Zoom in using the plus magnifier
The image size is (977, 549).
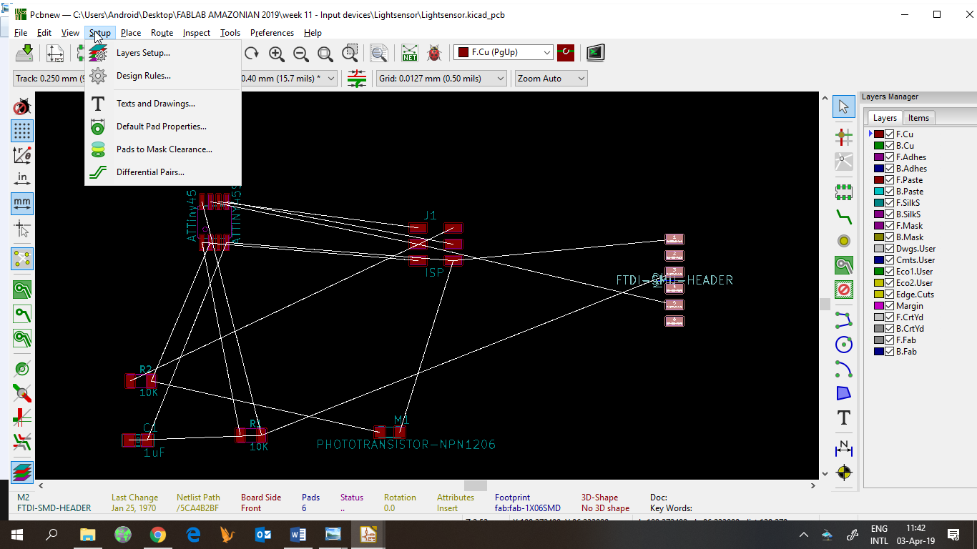277,53
